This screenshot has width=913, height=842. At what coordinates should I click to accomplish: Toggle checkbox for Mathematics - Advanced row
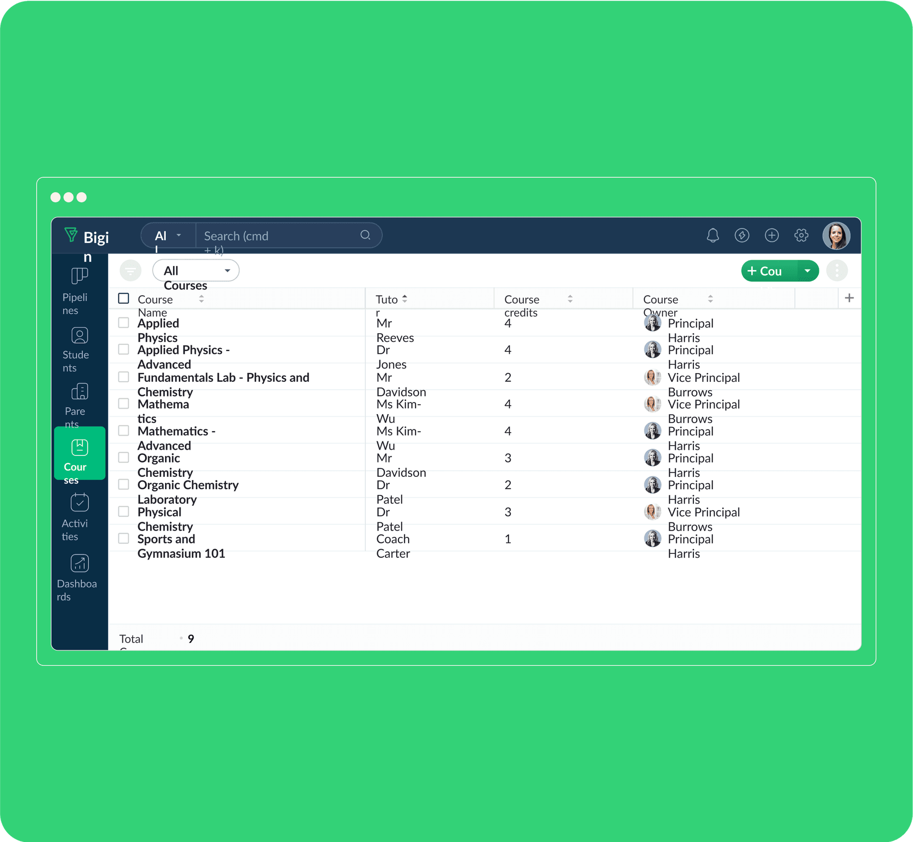(123, 432)
